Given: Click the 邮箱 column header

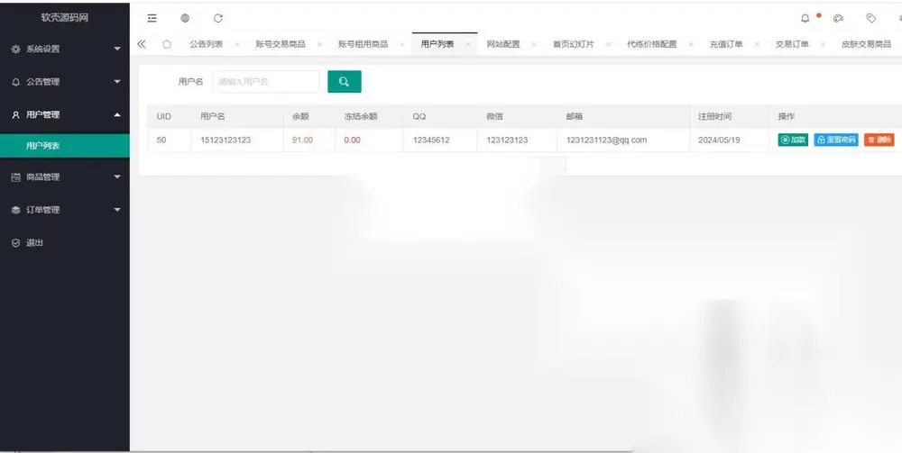Looking at the screenshot, I should [x=574, y=116].
